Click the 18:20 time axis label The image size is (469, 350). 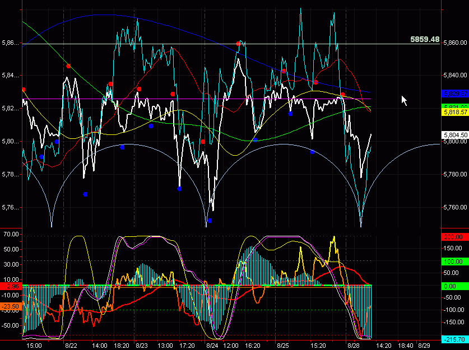122,346
